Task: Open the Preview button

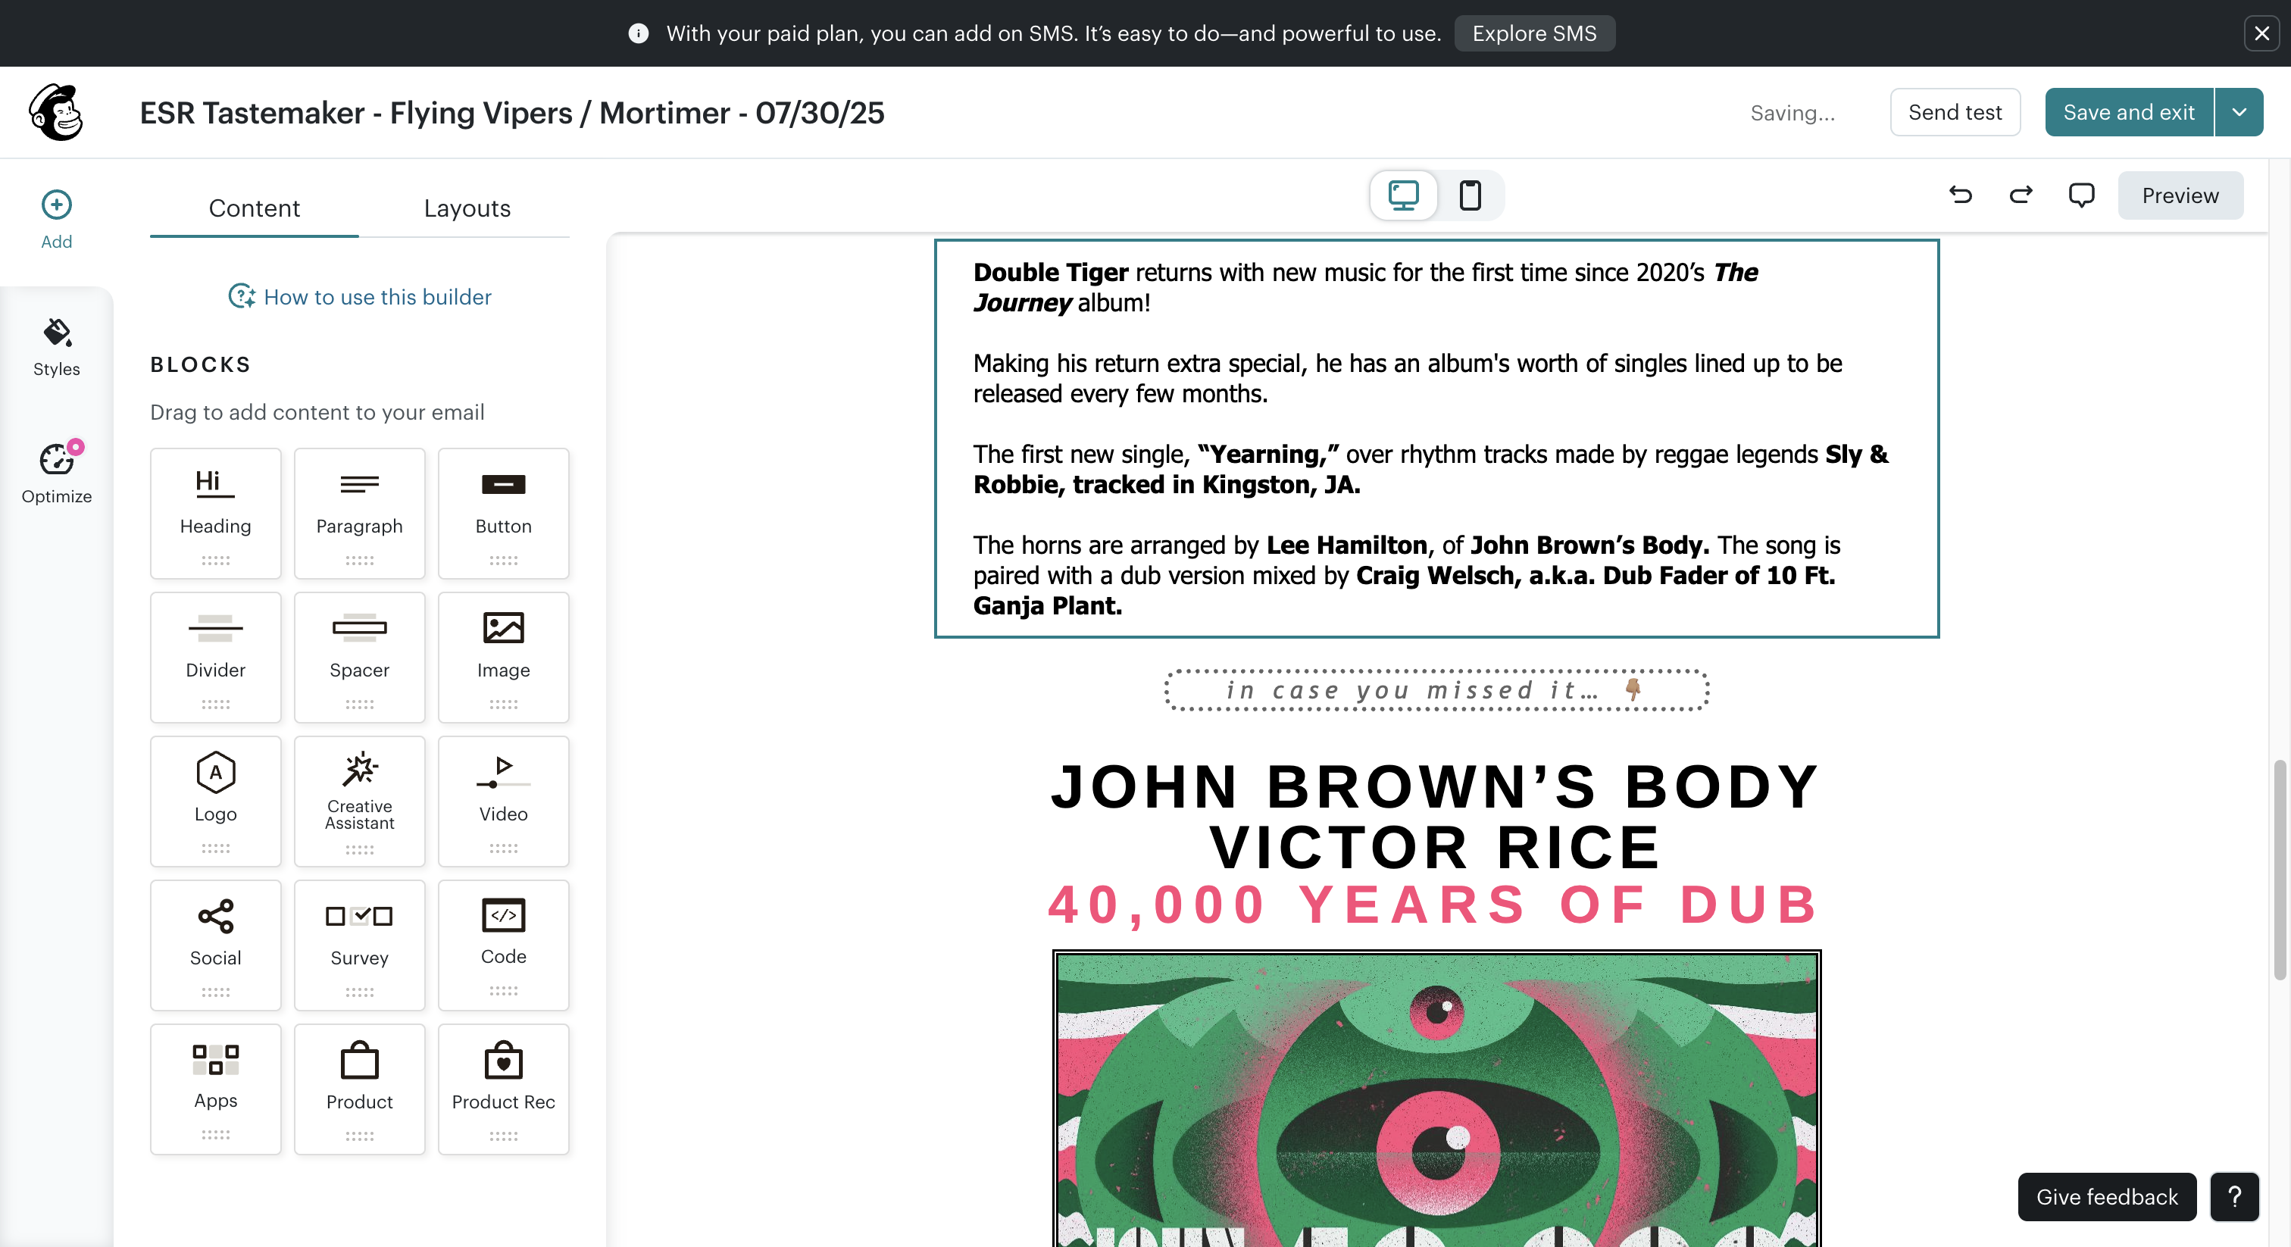Action: click(2180, 195)
